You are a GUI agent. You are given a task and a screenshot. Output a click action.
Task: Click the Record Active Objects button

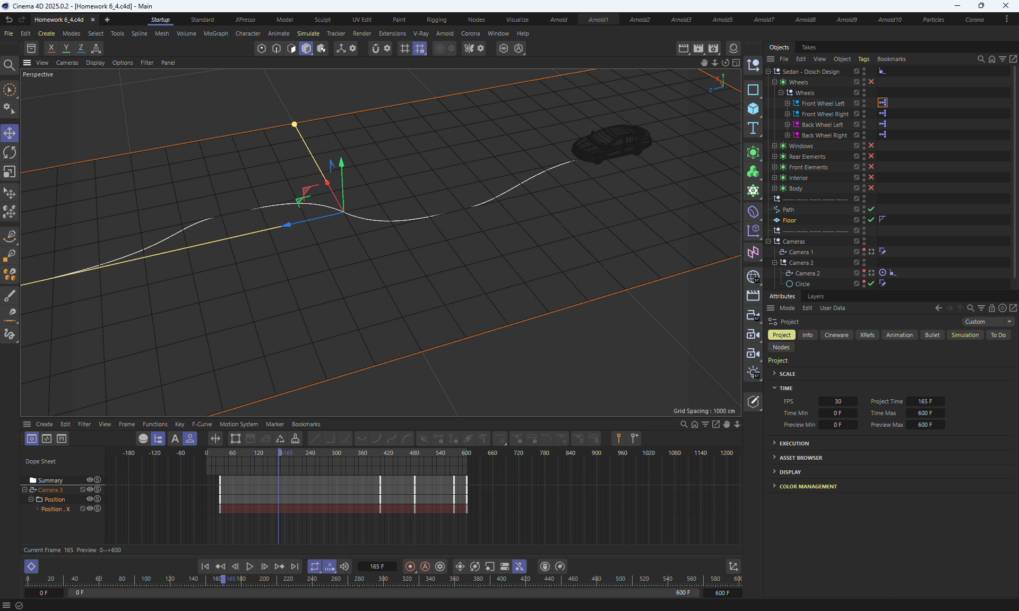[410, 566]
